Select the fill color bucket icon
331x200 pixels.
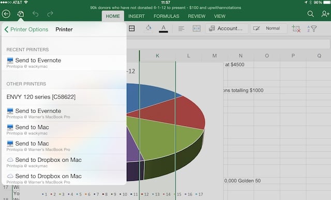tap(148, 28)
